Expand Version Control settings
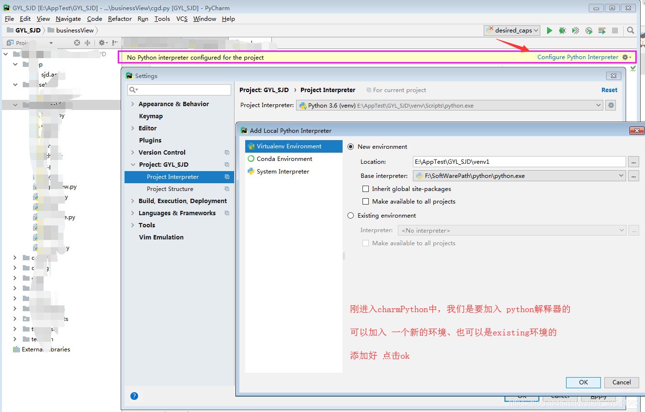The width and height of the screenshot is (645, 412). coord(133,153)
